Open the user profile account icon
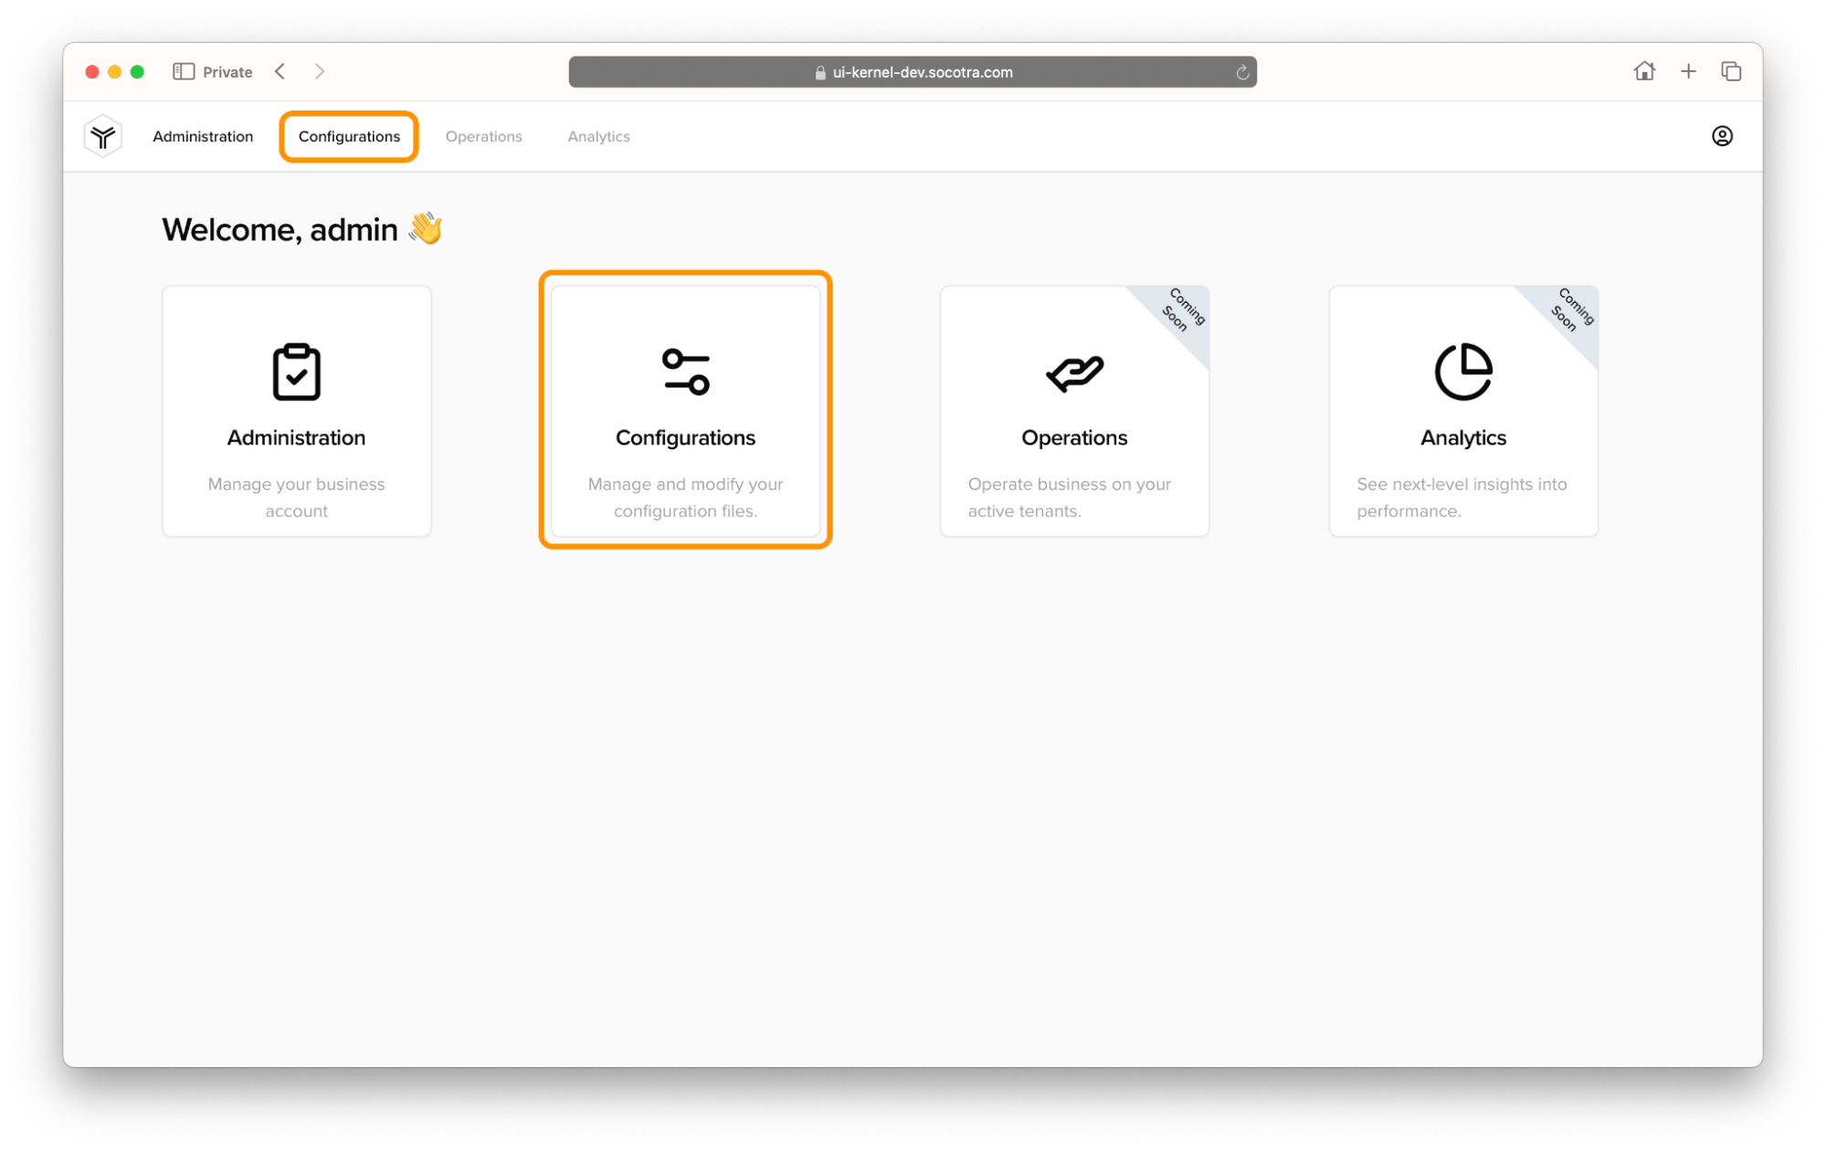 tap(1721, 136)
